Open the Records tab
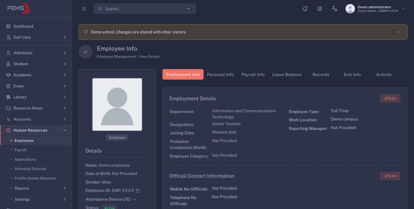The width and height of the screenshot is (414, 209). pyautogui.click(x=321, y=75)
